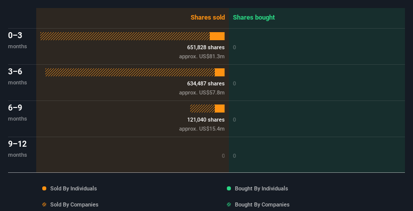Image resolution: width=413 pixels, height=211 pixels.
Task: Click the shares bought 0 in 0–3 months row
Action: [234, 47]
